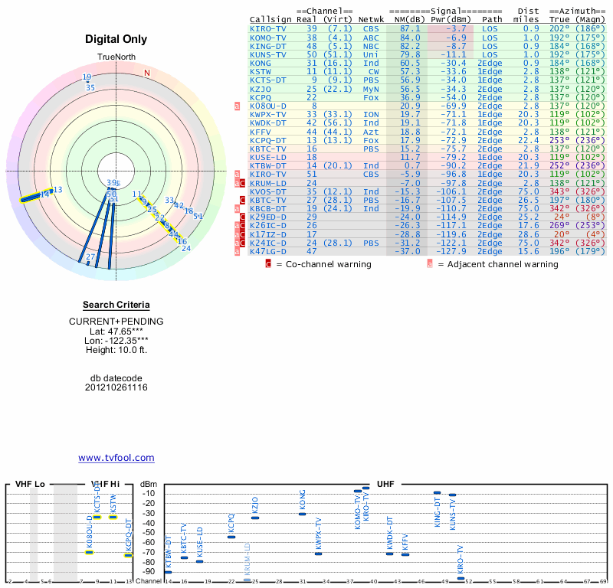Click the 'Lon: -122.35***' line

coord(116,341)
